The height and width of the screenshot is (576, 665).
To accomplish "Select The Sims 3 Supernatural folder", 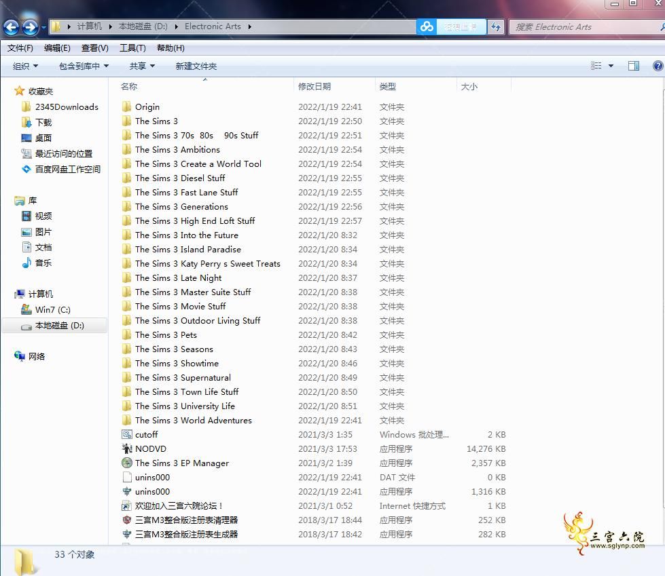I will [x=183, y=378].
